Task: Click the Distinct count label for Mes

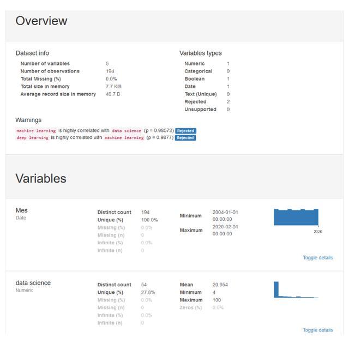Action: (x=114, y=213)
